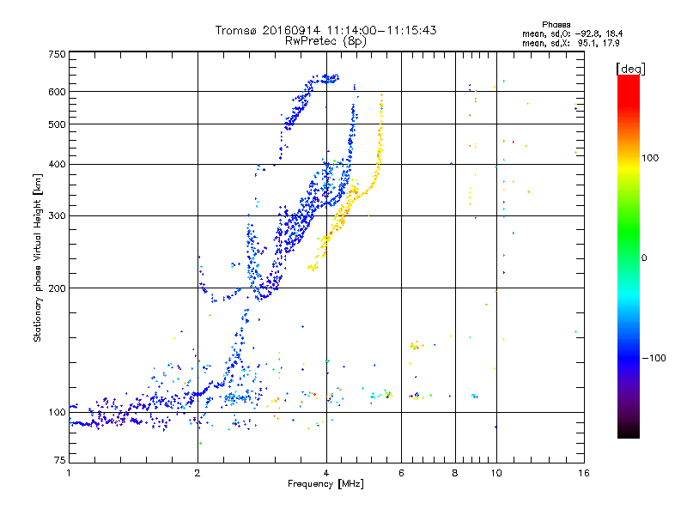Click the y-axis tick label '400'
The image size is (687, 515).
57,164
